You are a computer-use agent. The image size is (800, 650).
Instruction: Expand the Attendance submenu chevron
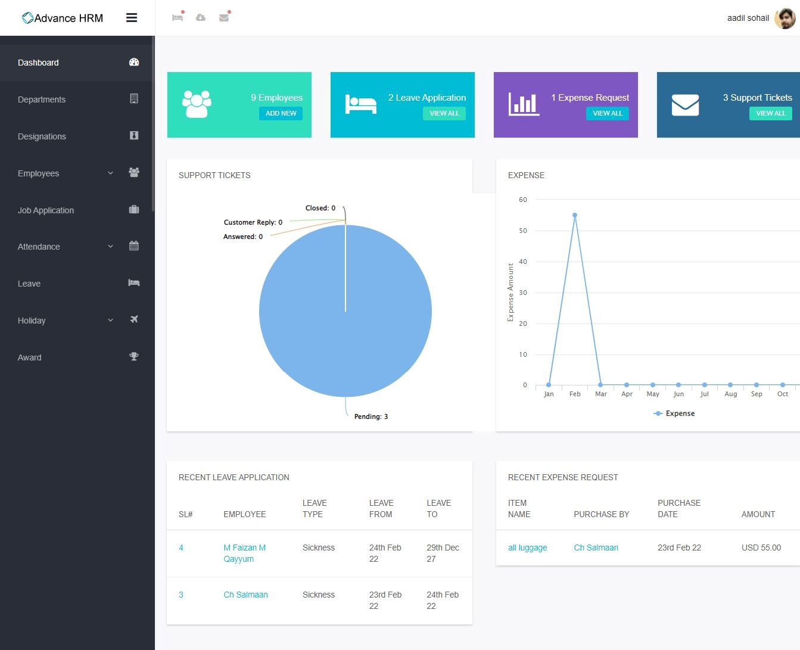point(110,246)
